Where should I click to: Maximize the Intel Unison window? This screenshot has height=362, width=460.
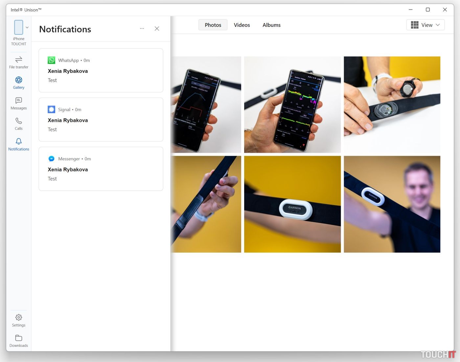tap(428, 10)
